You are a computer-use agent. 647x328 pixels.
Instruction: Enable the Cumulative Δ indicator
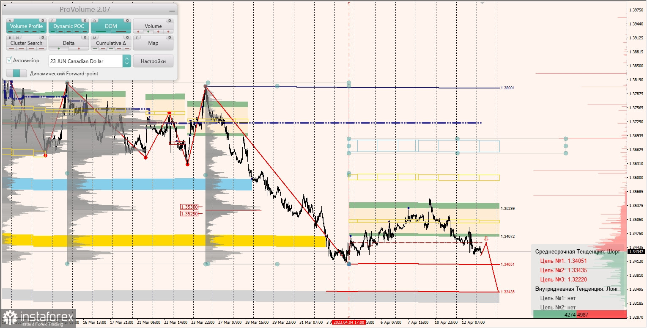click(111, 43)
